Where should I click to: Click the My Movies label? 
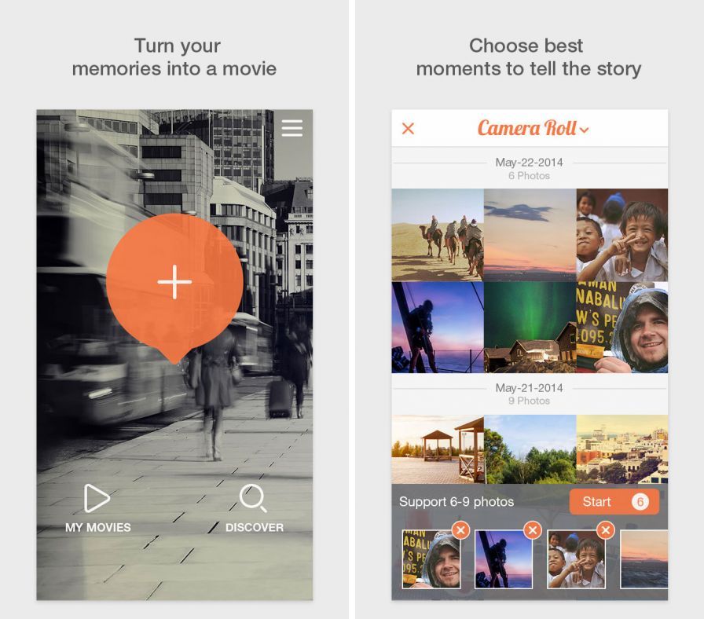pos(98,528)
